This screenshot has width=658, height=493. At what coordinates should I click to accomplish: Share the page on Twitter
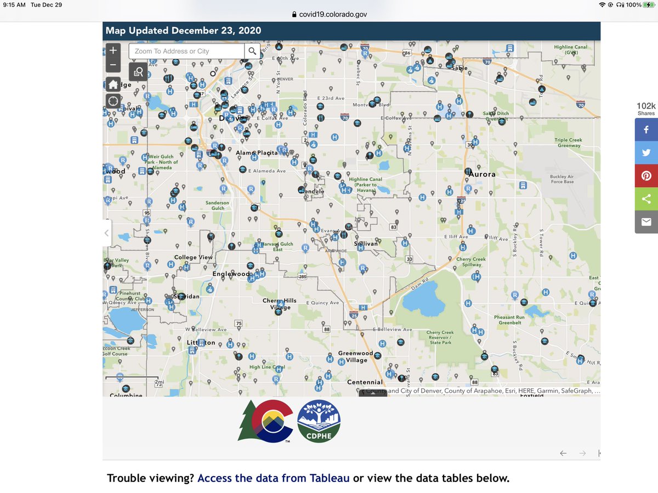pos(646,152)
